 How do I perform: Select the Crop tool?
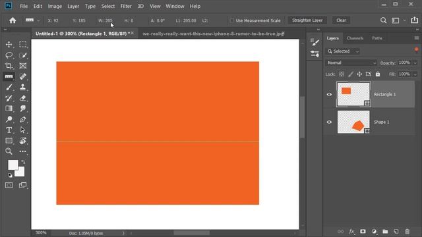tap(9, 66)
